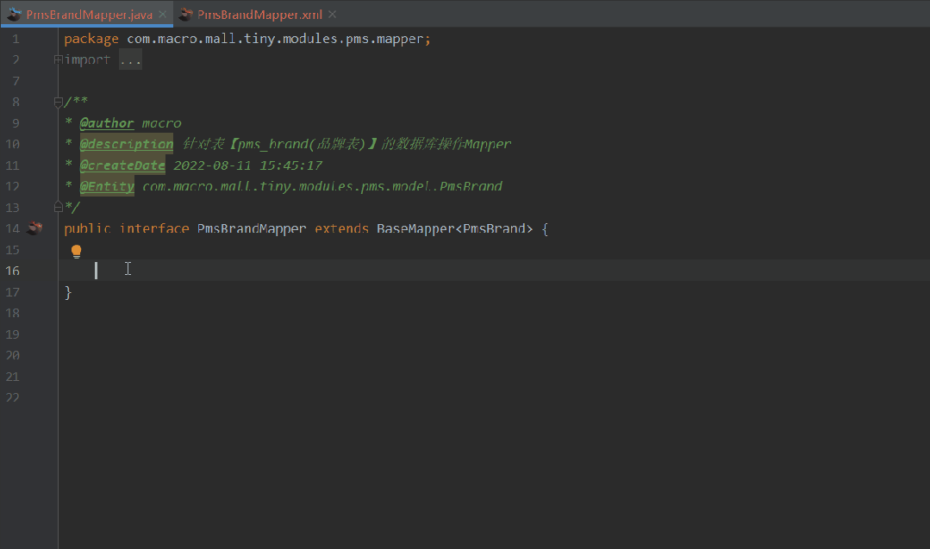Click the closing brace on line 17
The image size is (930, 549).
(67, 291)
